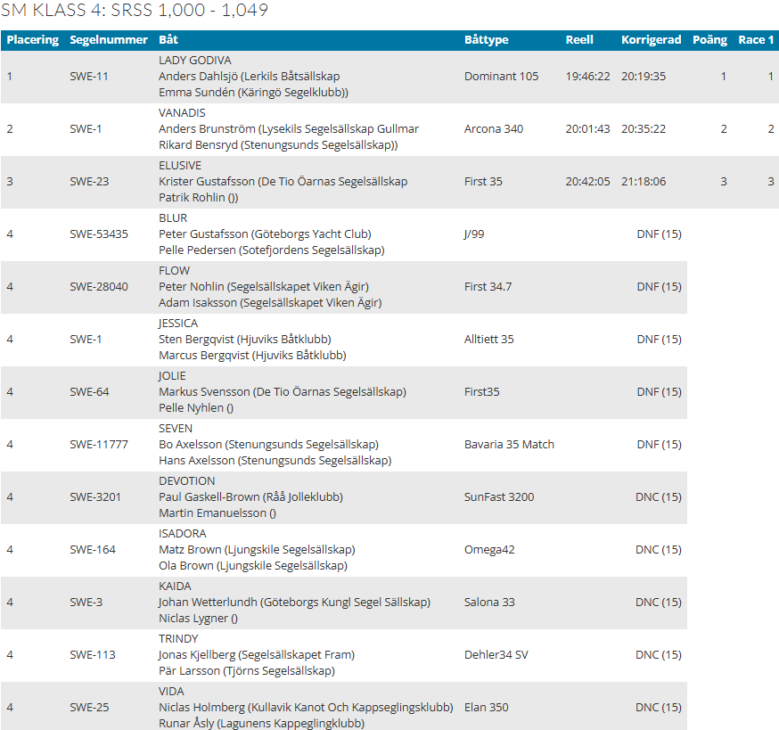779x730 pixels.
Task: Click crew name Pelle Pedersen
Action: 197,250
